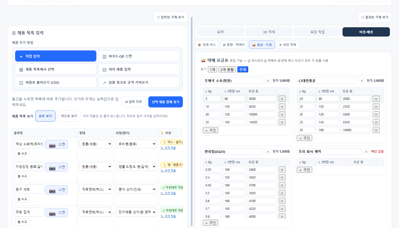Open the 포장 작업 tab
The image size is (399, 228).
[318, 32]
